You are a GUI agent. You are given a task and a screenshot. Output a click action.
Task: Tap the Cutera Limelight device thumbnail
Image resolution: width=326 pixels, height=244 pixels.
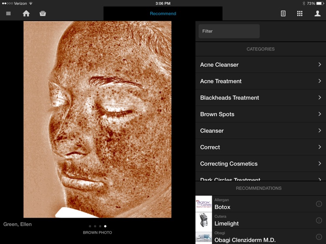[204, 221]
